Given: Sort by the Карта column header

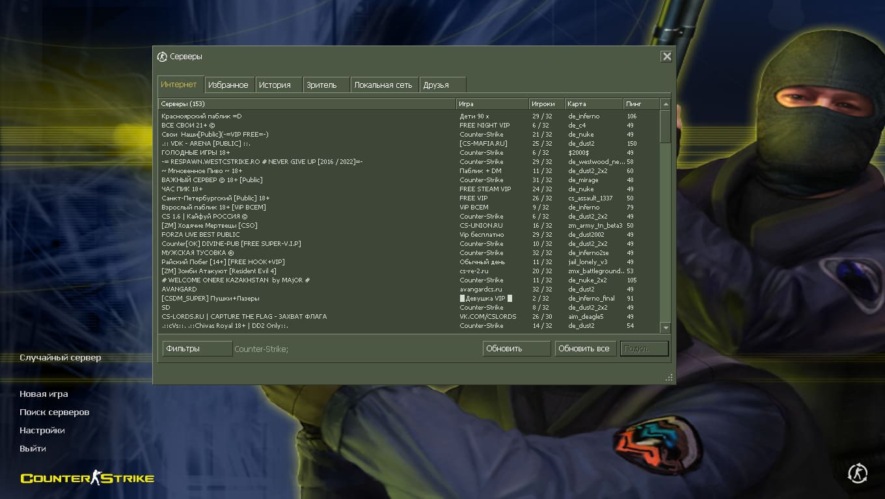Looking at the screenshot, I should (x=593, y=104).
